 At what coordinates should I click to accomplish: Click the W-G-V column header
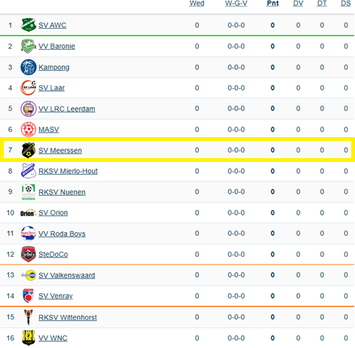click(x=236, y=4)
